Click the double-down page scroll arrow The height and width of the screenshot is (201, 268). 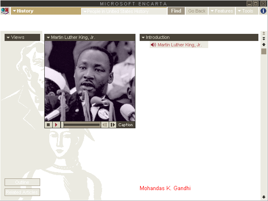264,38
